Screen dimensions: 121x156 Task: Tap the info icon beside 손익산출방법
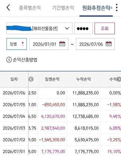point(9,60)
